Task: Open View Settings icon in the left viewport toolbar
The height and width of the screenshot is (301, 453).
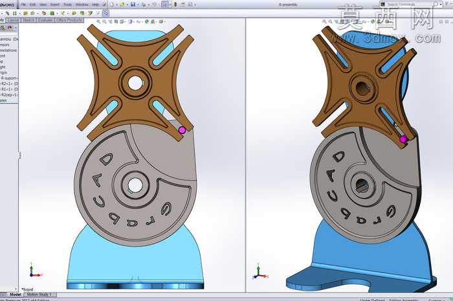Action: point(162,21)
